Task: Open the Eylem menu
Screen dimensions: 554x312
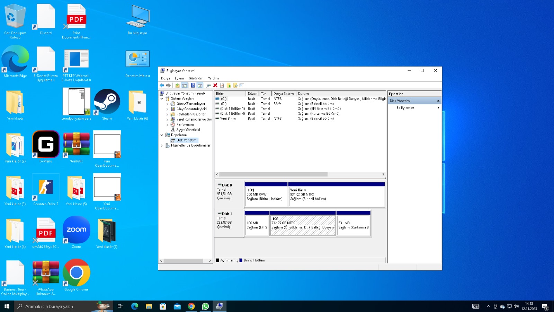Action: (179, 78)
